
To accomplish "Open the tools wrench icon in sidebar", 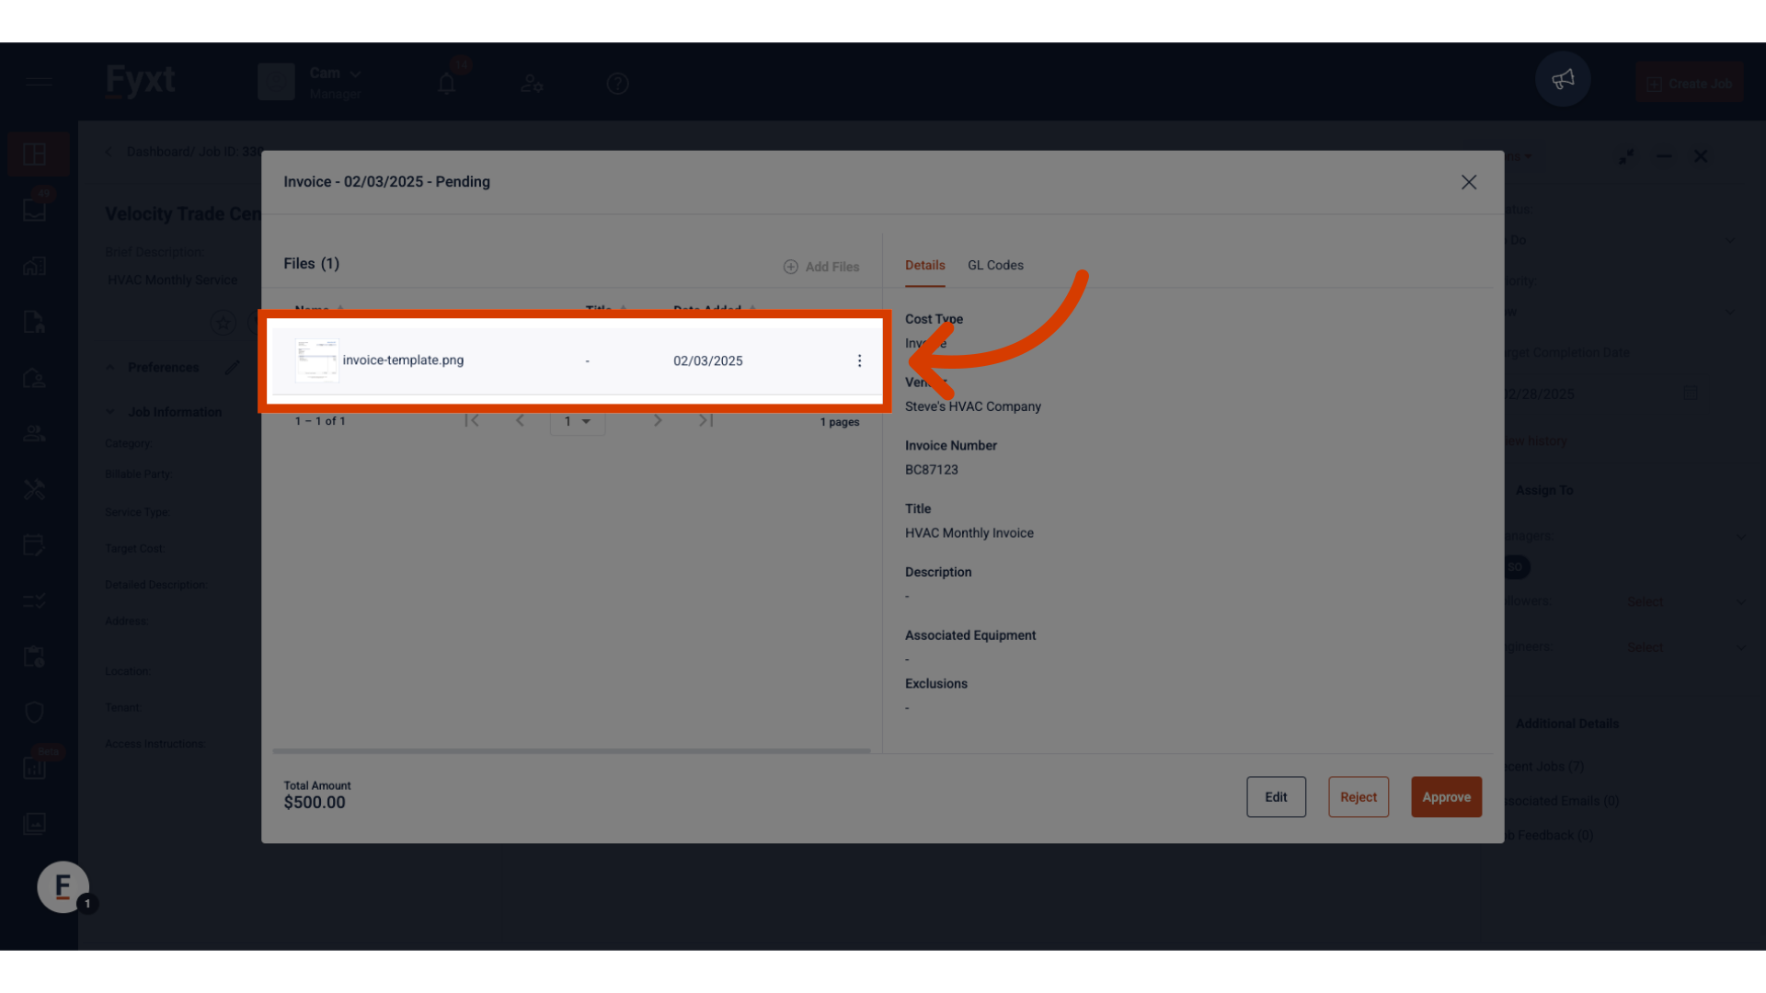I will pos(35,489).
